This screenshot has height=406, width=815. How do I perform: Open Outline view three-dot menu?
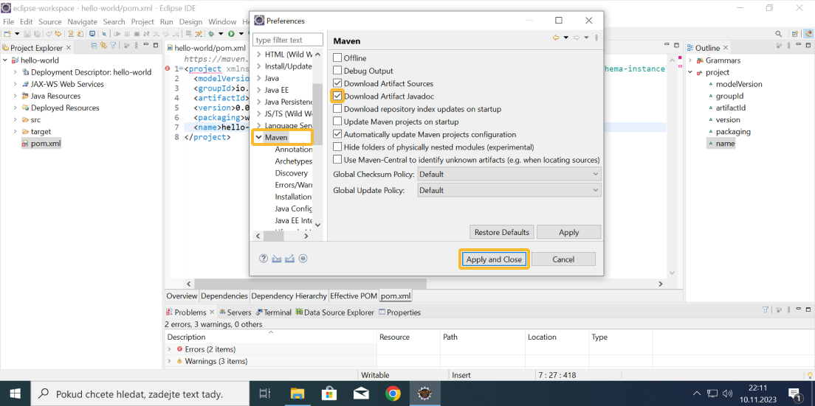(x=788, y=46)
